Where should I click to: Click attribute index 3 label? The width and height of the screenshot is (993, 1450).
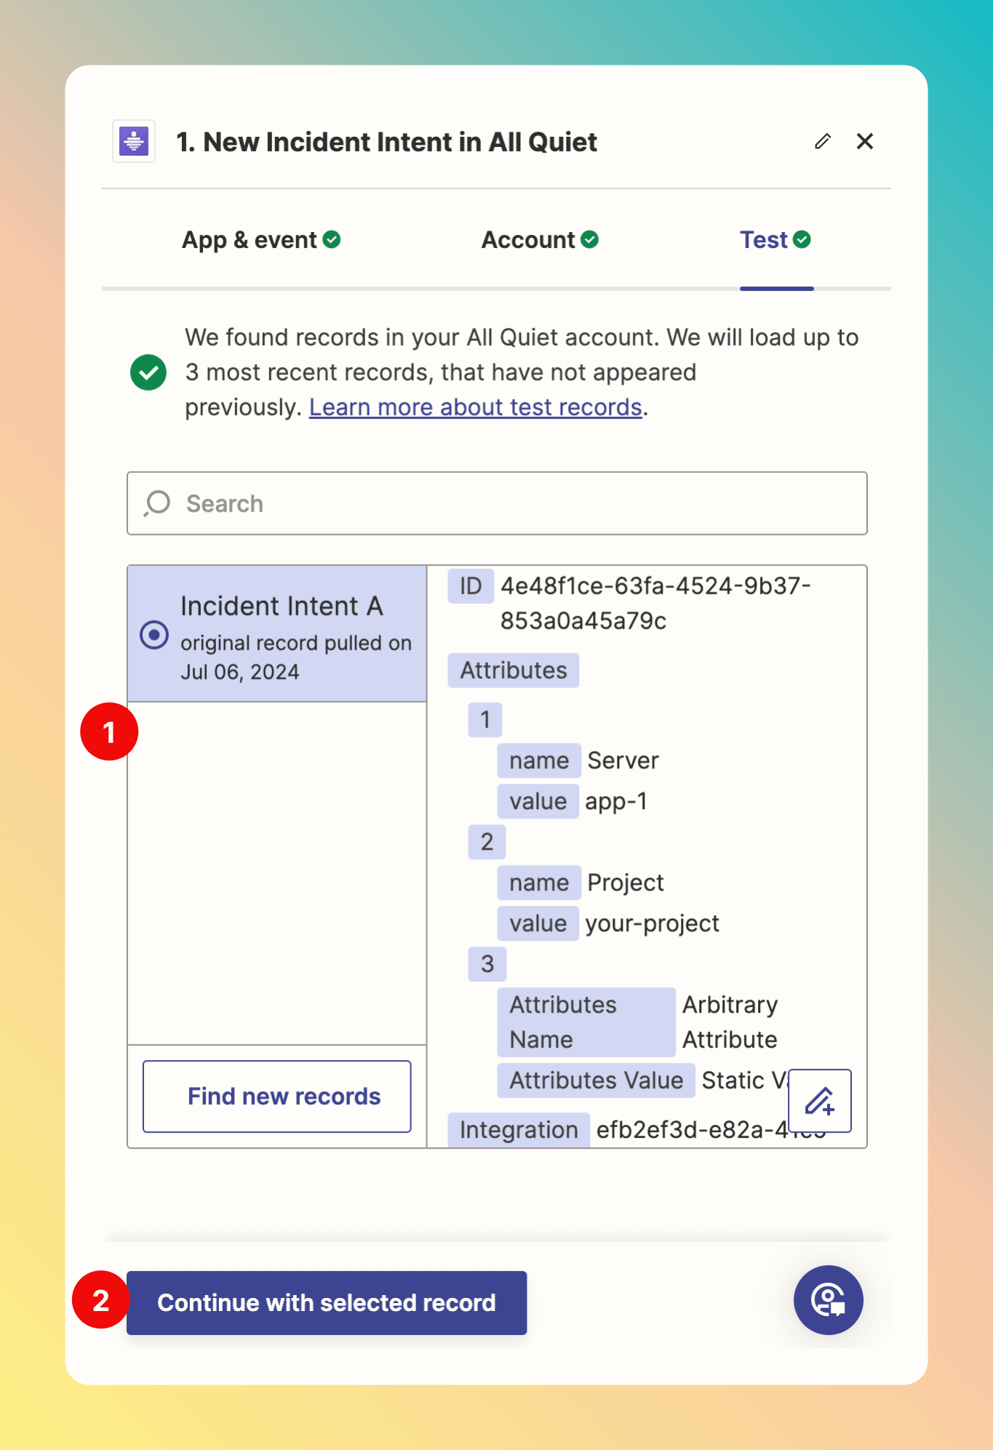point(487,964)
